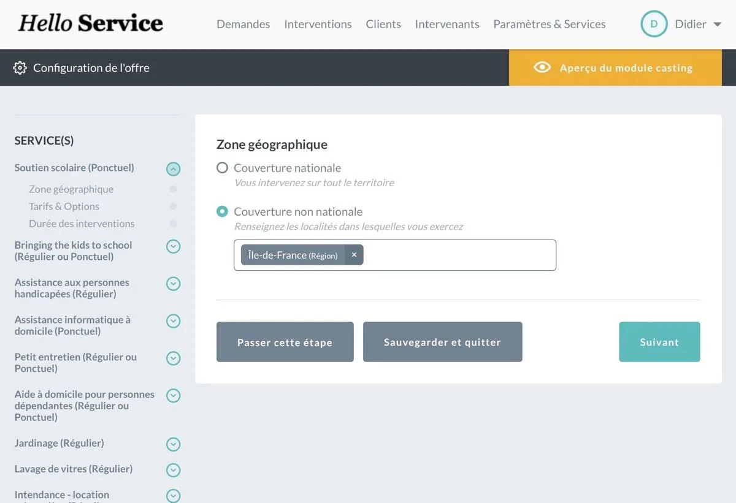Expand Petit entretien service chevron
Screen dimensions: 736x503
[174, 358]
